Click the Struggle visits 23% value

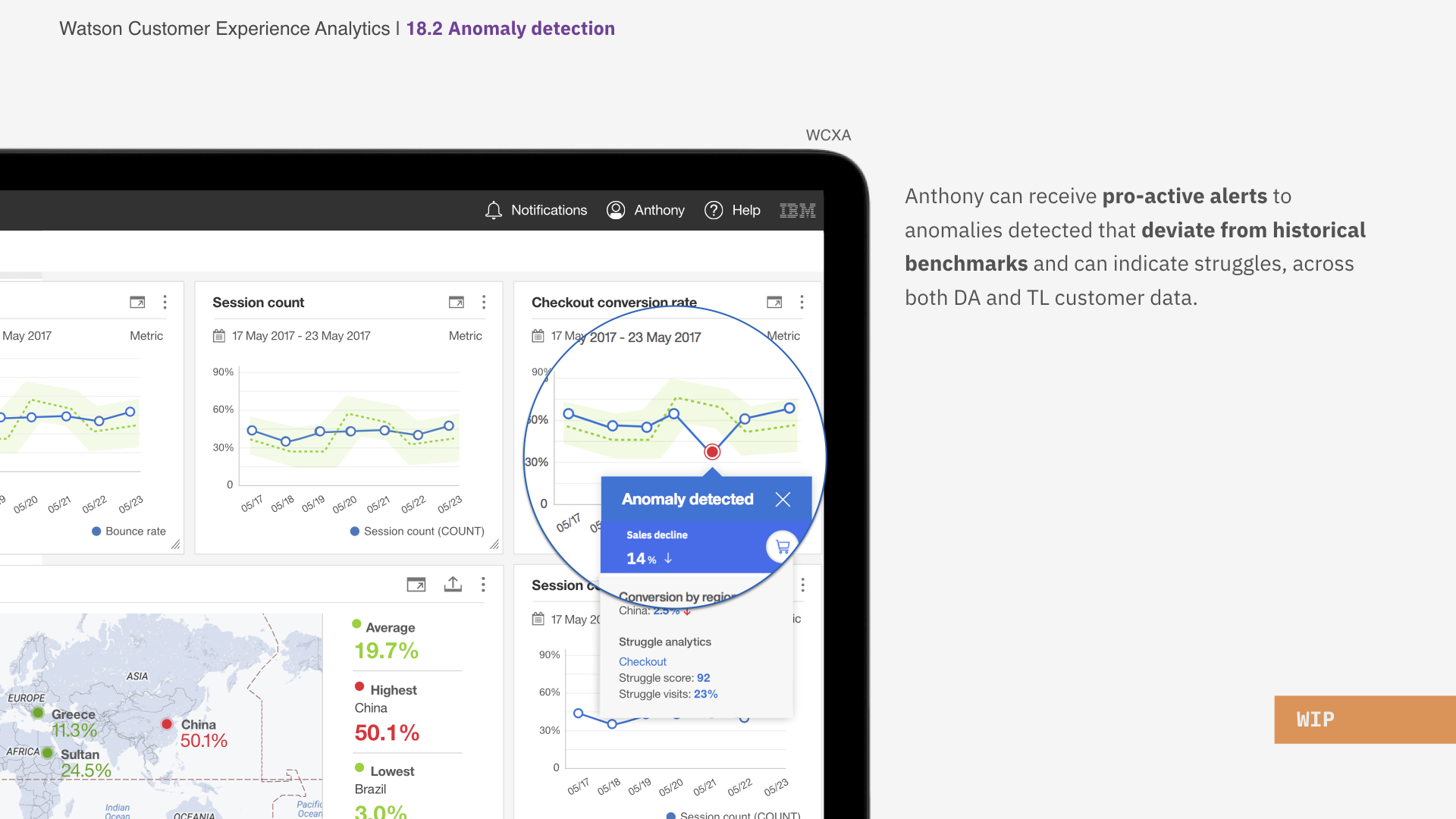click(705, 694)
